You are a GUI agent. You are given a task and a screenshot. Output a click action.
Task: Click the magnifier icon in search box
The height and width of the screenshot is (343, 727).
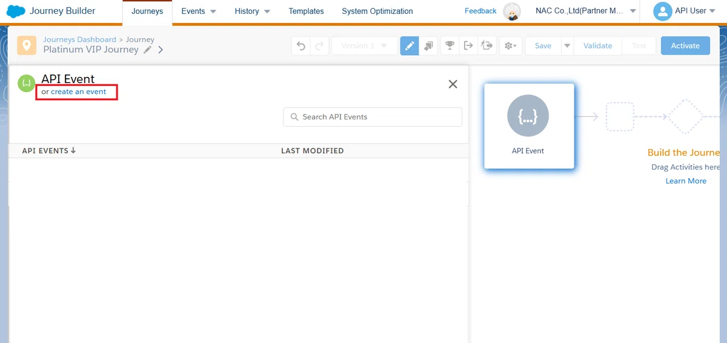click(x=294, y=117)
